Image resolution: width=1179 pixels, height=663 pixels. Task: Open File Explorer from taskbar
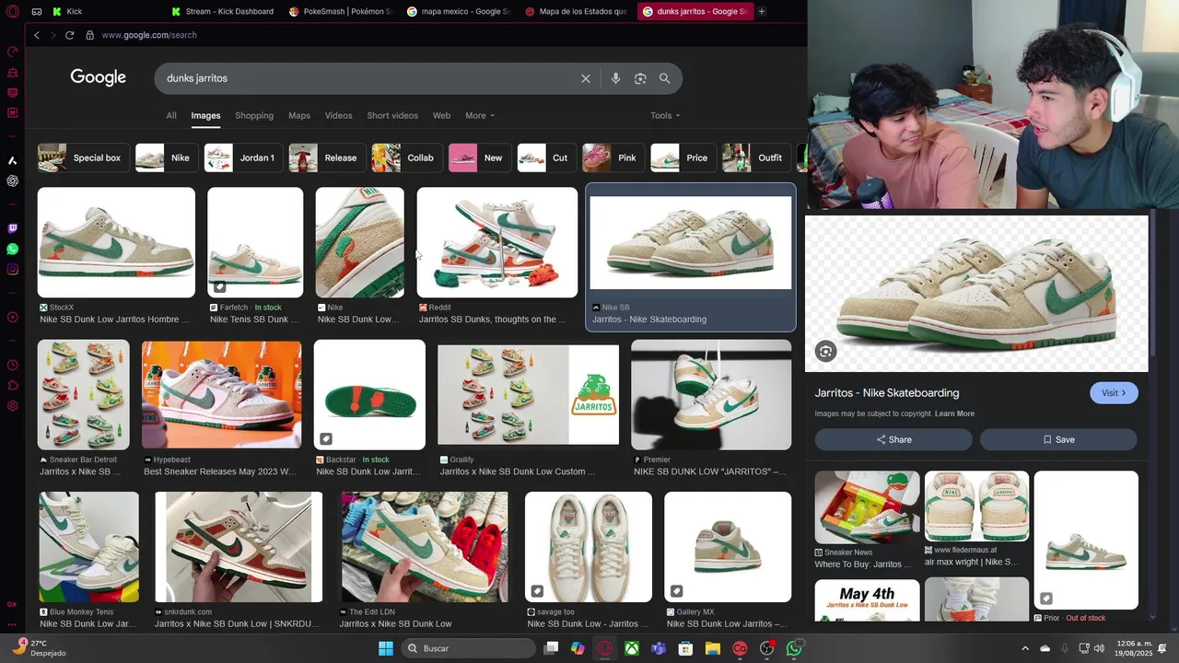[x=712, y=648]
